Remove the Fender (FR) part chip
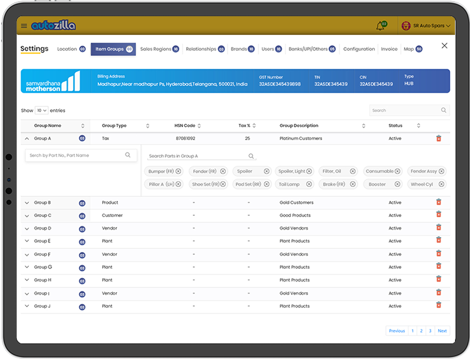 223,171
